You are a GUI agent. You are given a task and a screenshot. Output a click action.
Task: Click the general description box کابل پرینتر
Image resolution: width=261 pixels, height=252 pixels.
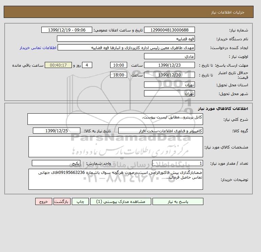click(x=115, y=119)
